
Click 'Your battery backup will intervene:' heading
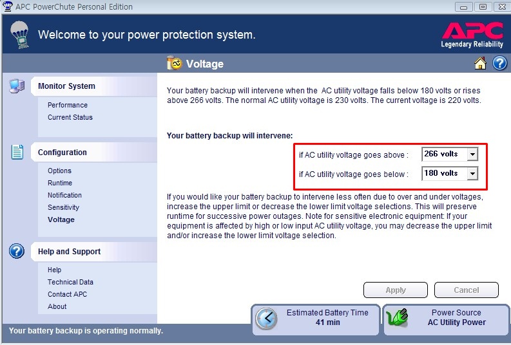pos(230,136)
